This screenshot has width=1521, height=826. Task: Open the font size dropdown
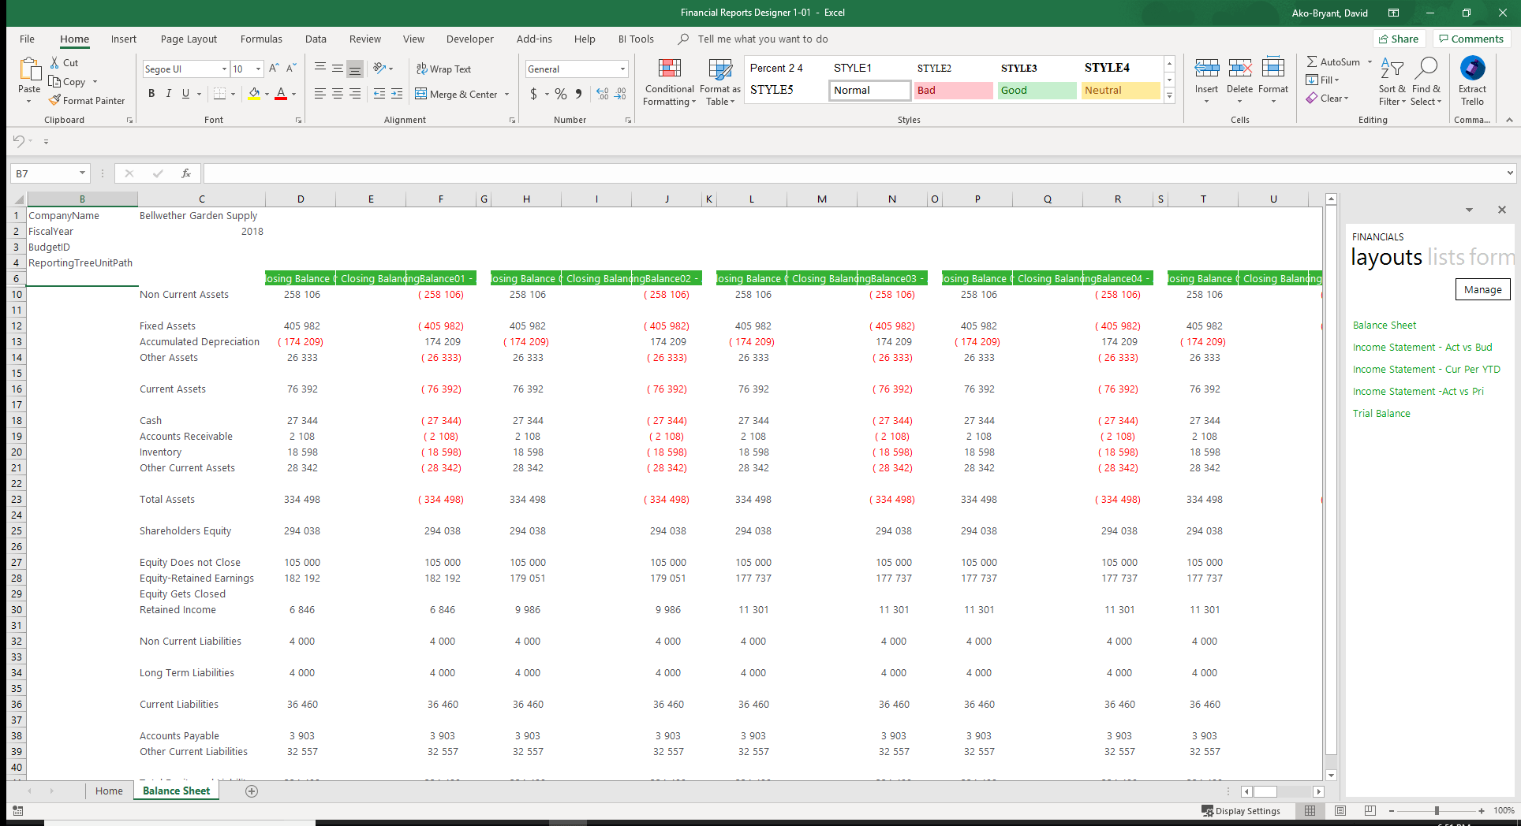point(256,69)
